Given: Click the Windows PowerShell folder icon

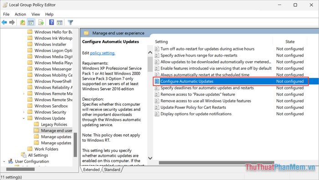Looking at the screenshot, I should point(30,81).
